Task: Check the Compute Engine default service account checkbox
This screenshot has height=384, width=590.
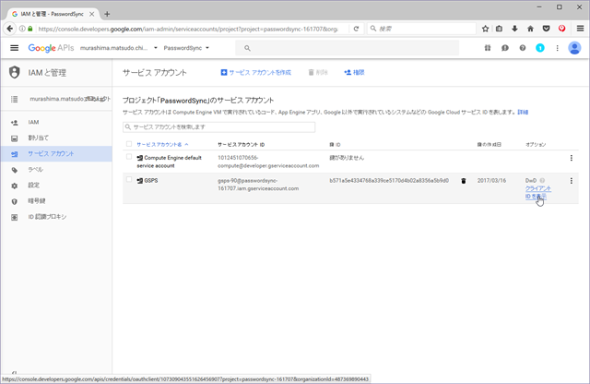Action: 129,157
